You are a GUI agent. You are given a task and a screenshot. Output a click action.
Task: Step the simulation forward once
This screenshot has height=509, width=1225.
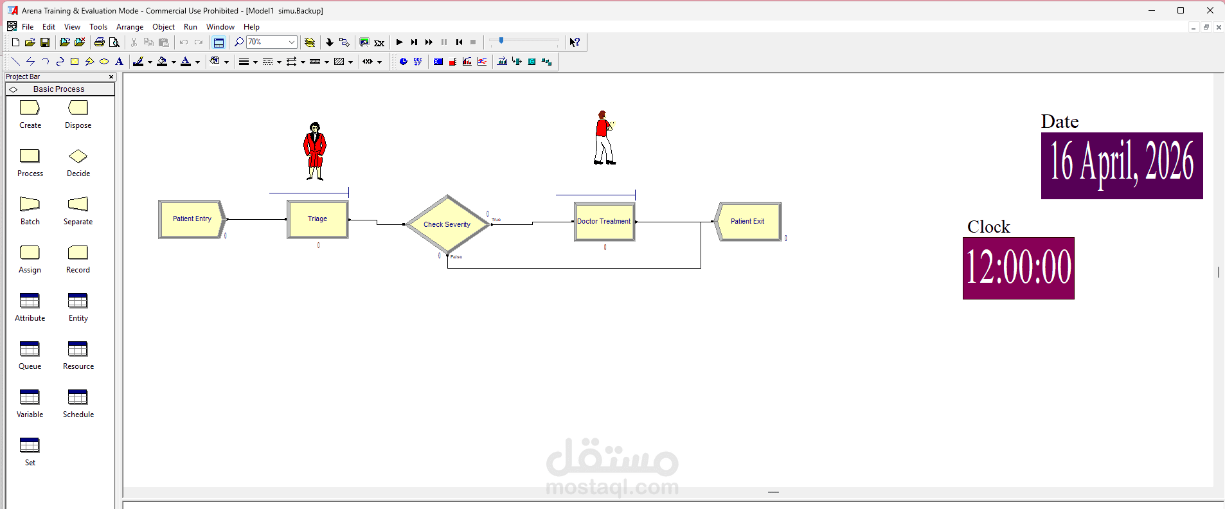[414, 42]
